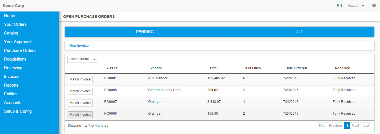
Task: Match Invoice for PO0005
Action: click(x=80, y=91)
